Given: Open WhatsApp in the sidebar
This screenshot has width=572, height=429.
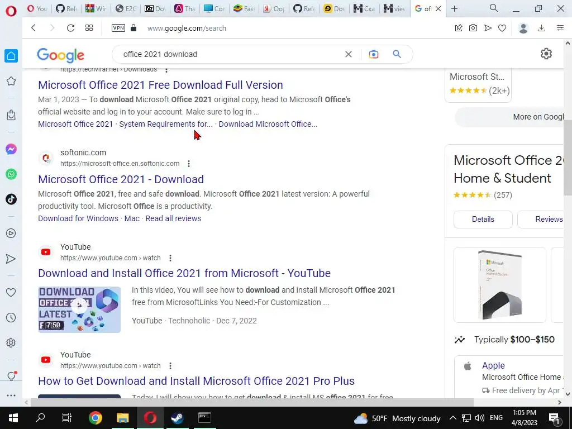Looking at the screenshot, I should click(x=11, y=174).
